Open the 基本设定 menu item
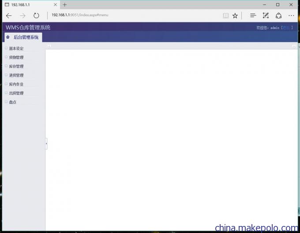This screenshot has height=233, width=300. [x=16, y=49]
